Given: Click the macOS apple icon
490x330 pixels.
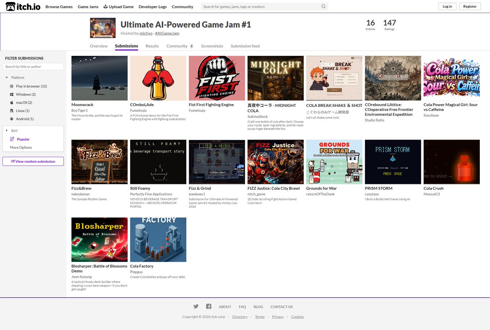Looking at the screenshot, I should 12,102.
